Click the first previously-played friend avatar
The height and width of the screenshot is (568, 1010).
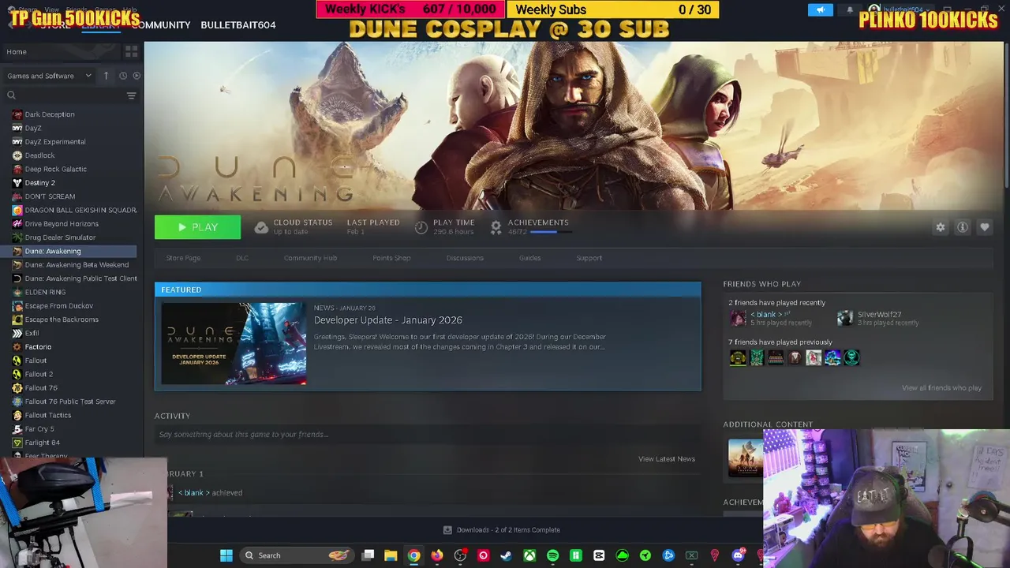click(738, 358)
